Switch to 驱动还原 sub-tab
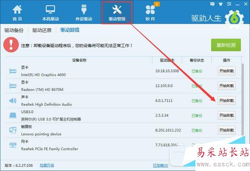 coord(42,30)
